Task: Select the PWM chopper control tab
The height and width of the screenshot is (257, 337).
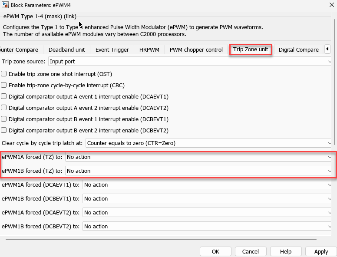Action: (196, 49)
